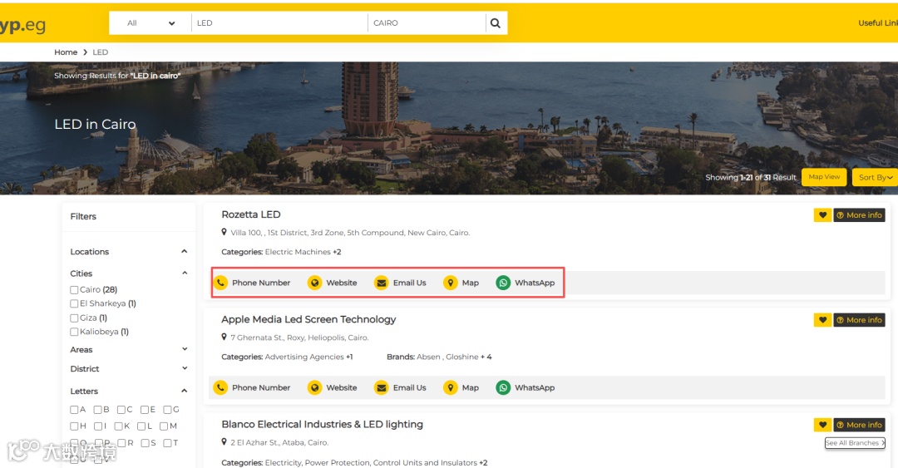The image size is (898, 468).
Task: Click Apple Media WhatsApp icon
Action: click(503, 387)
